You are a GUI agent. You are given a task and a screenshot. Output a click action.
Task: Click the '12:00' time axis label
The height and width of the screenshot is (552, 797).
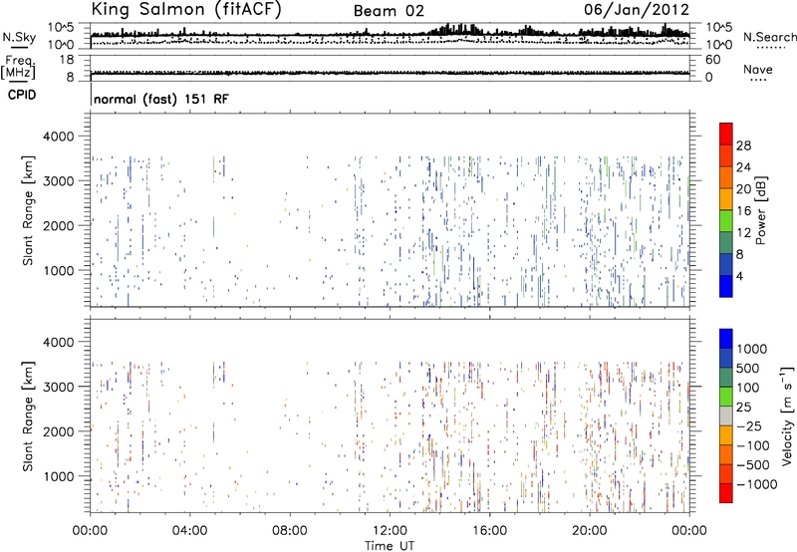[390, 531]
